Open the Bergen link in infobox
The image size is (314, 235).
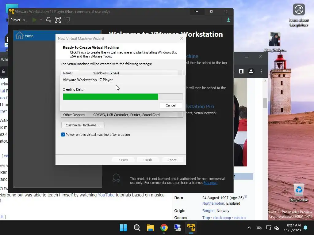pyautogui.click(x=208, y=211)
